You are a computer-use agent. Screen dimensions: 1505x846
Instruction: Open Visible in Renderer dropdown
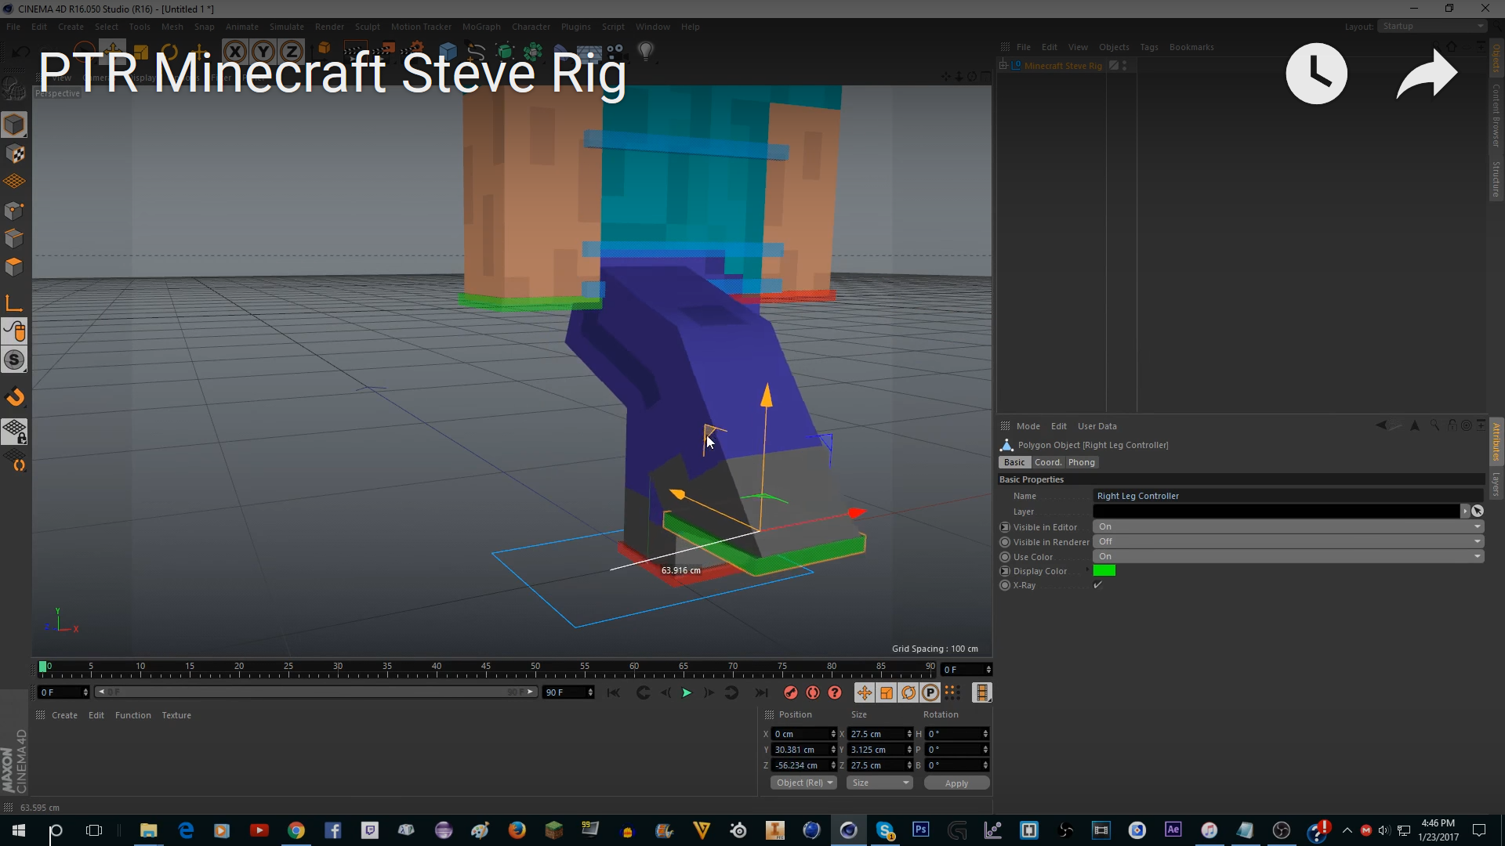[x=1288, y=542]
